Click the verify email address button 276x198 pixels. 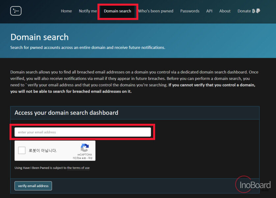pyautogui.click(x=33, y=186)
